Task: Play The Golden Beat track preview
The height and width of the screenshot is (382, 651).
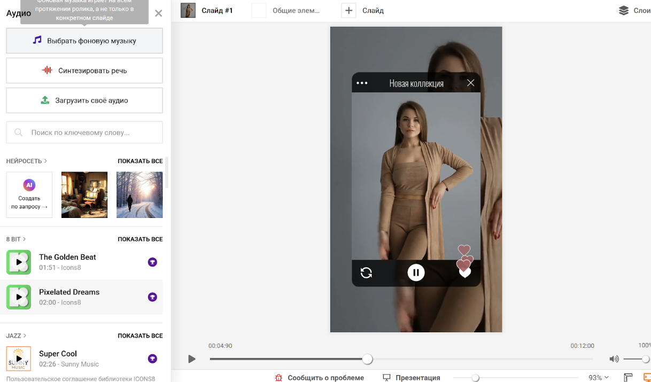Action: (x=19, y=262)
